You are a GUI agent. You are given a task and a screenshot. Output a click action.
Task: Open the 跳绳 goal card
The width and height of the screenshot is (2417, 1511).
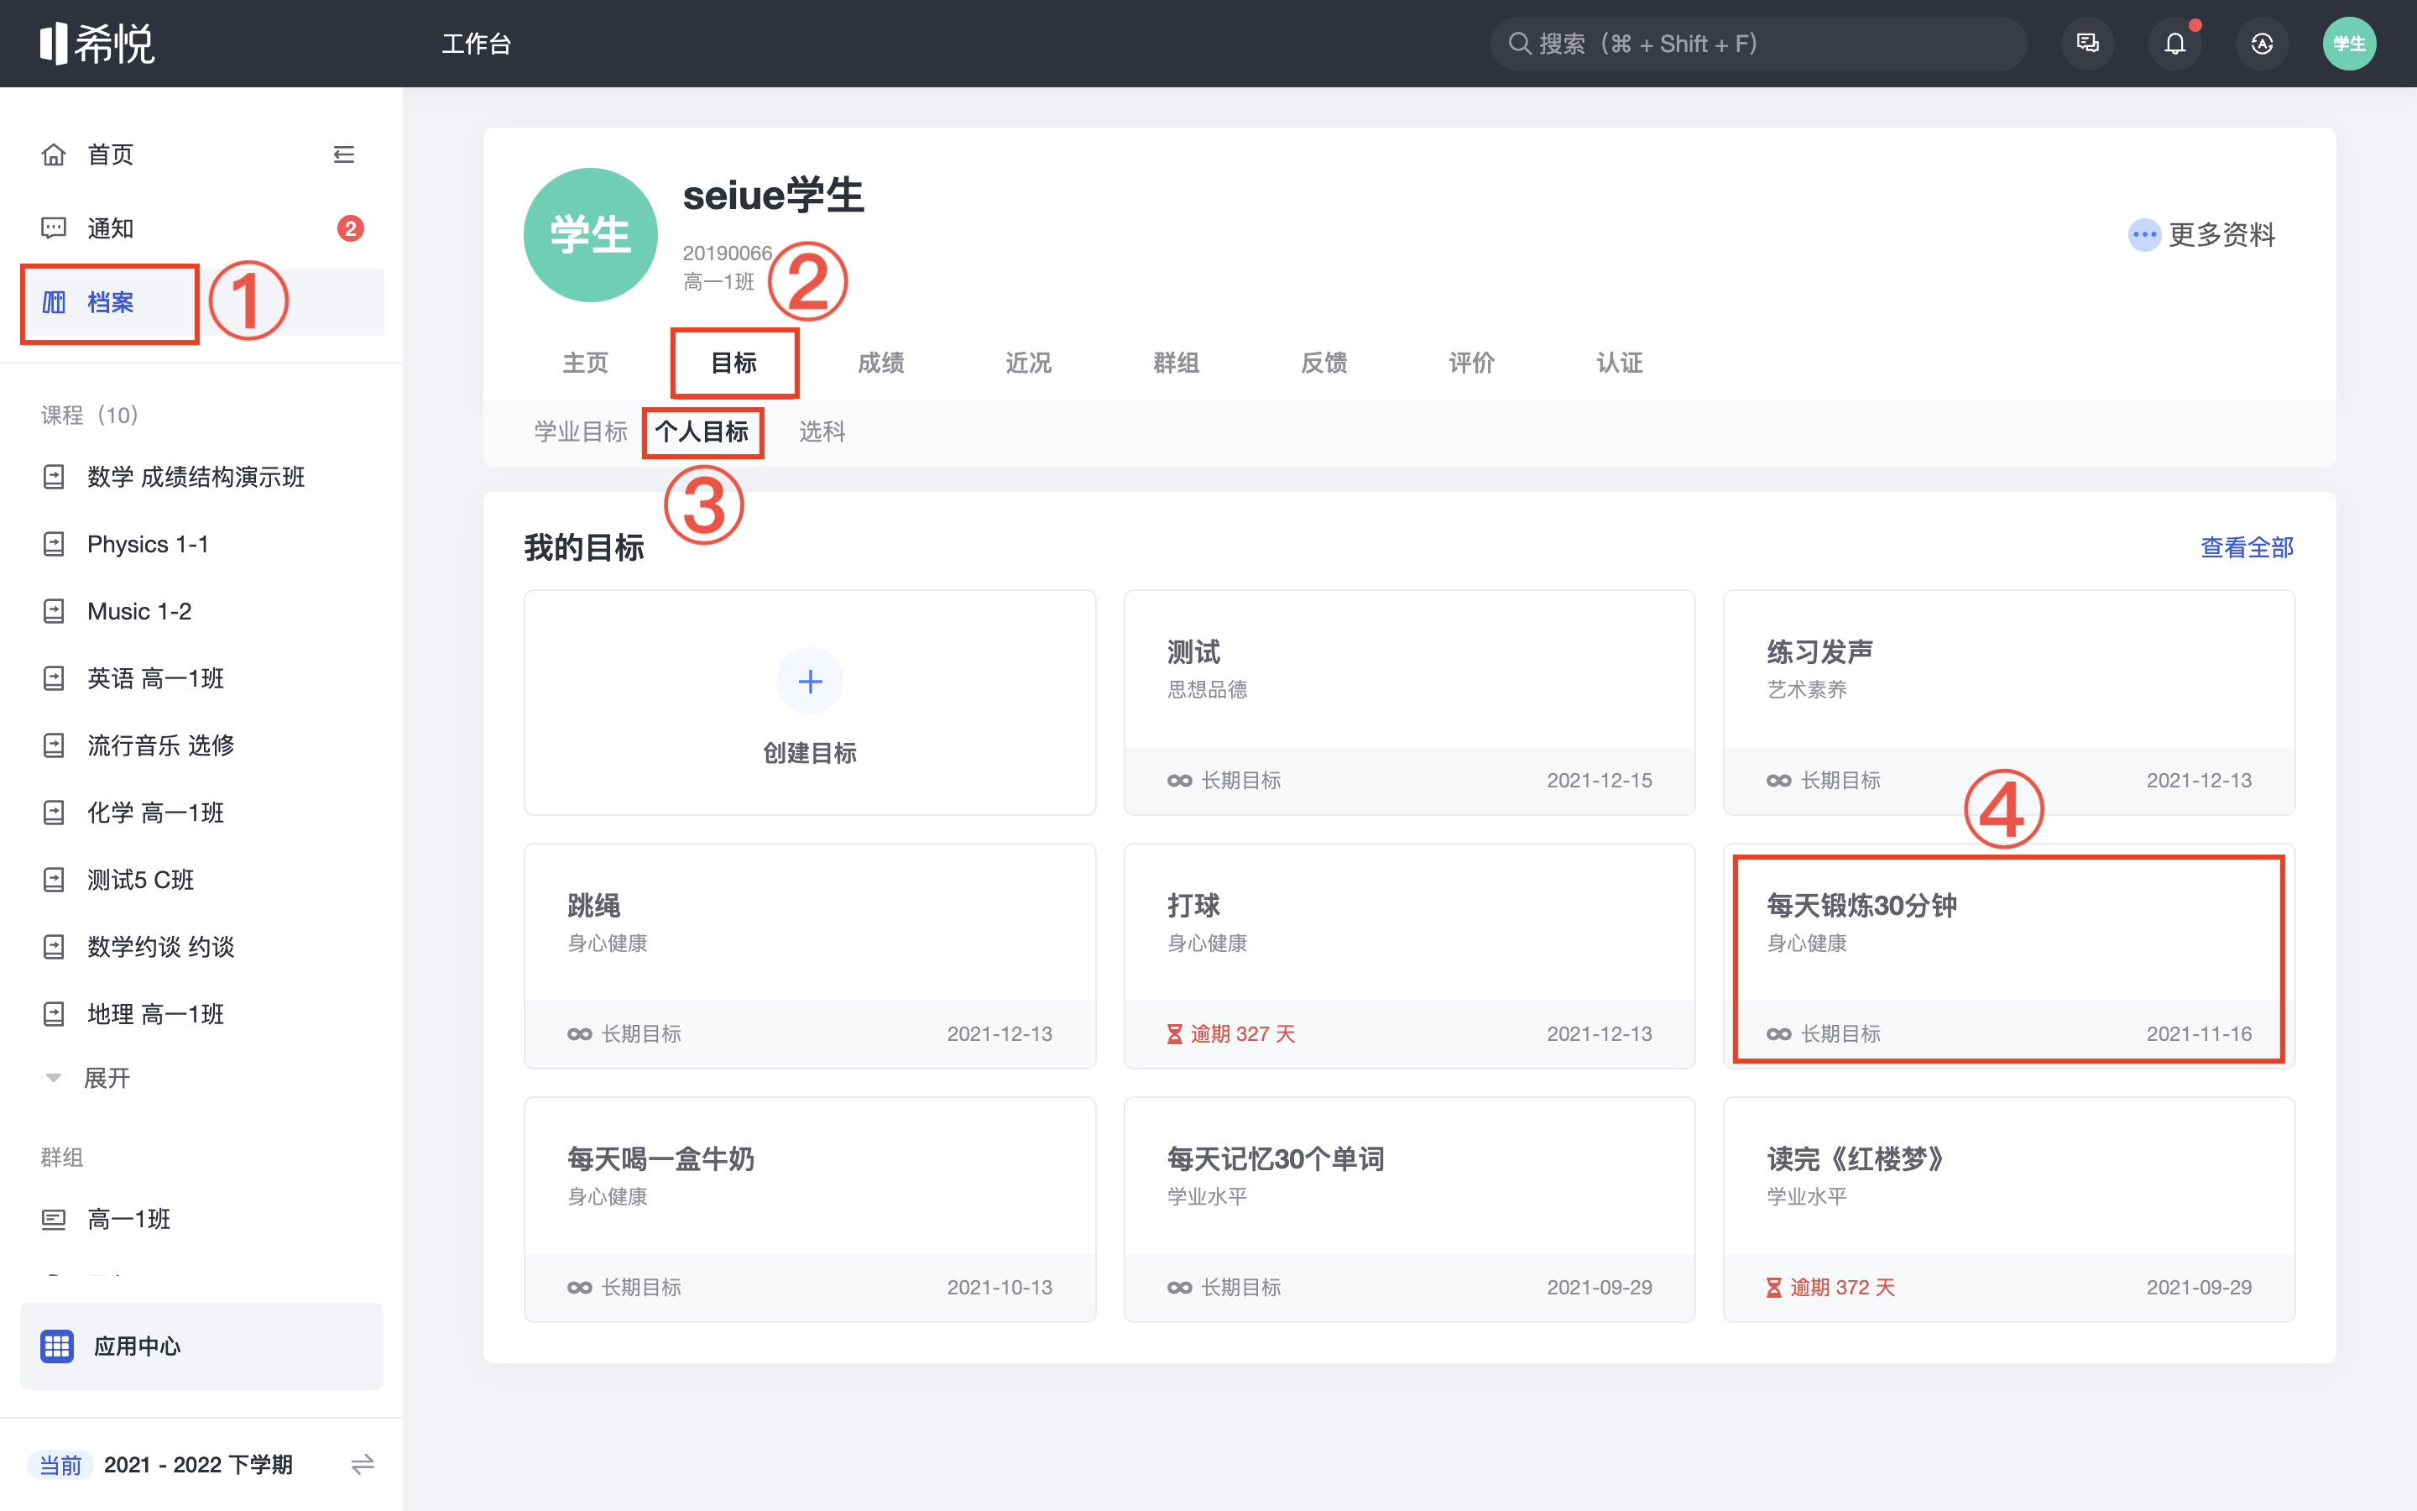tap(810, 956)
